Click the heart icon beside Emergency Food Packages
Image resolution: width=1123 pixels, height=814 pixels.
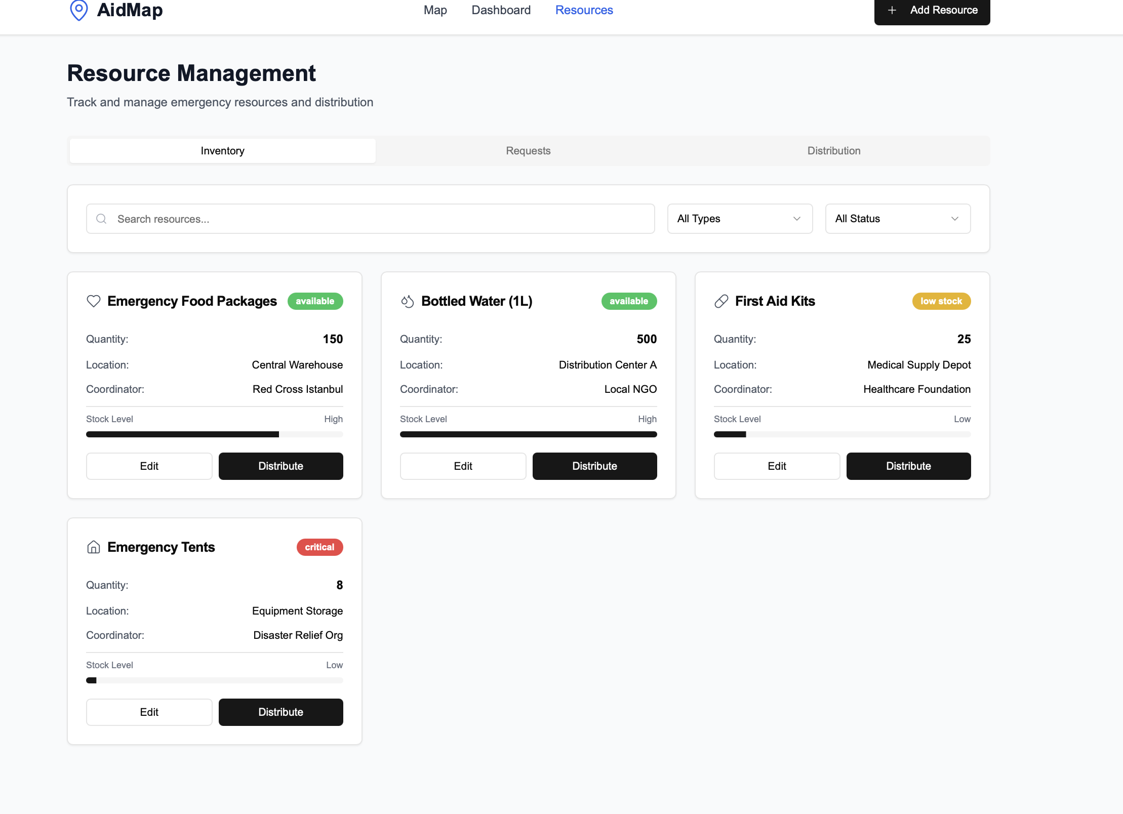[94, 301]
